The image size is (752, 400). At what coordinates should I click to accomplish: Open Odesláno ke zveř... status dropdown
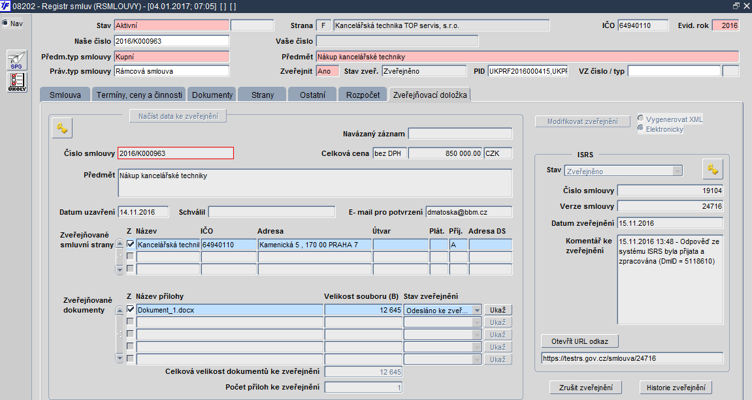coord(477,310)
